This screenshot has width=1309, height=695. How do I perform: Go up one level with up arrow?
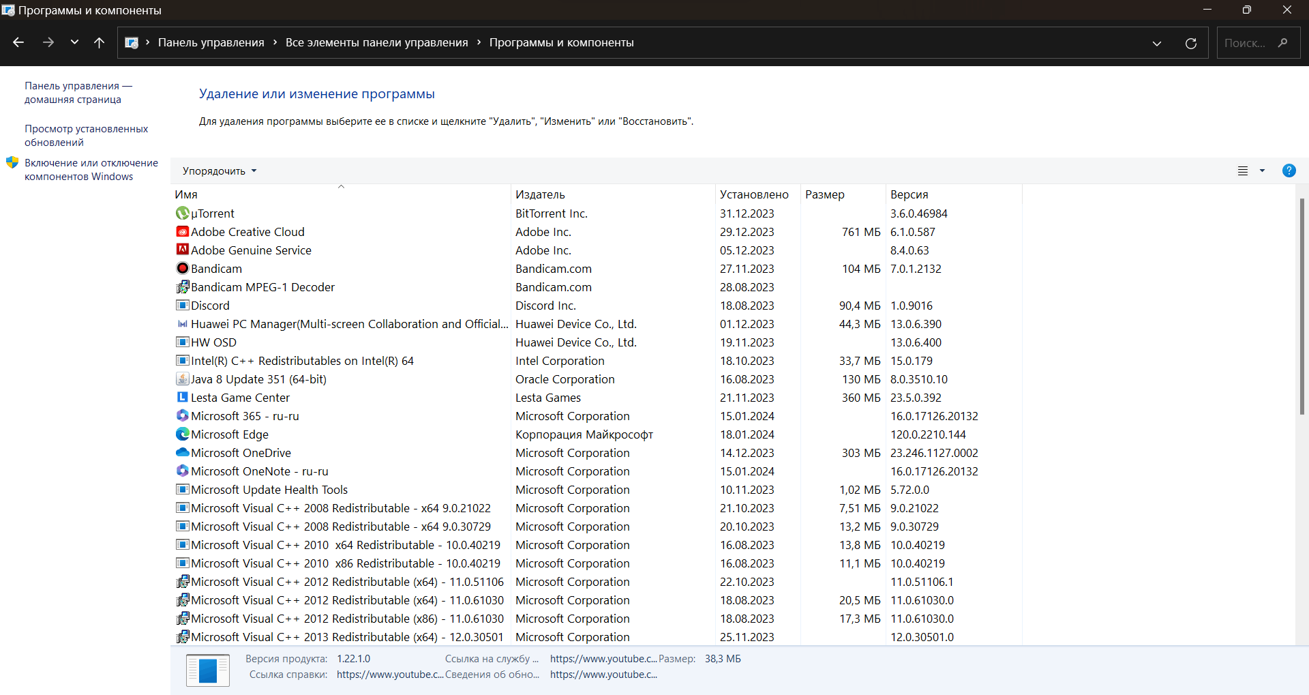tap(99, 42)
